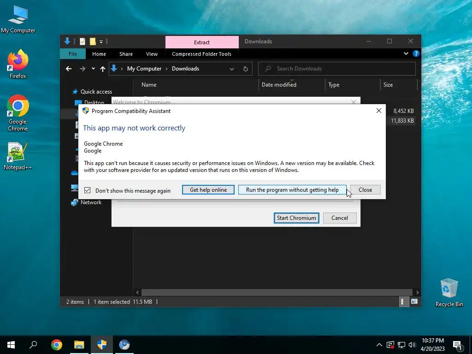Screen dimensions: 472x354
Task: Open the File menu in Explorer
Action: pos(73,54)
